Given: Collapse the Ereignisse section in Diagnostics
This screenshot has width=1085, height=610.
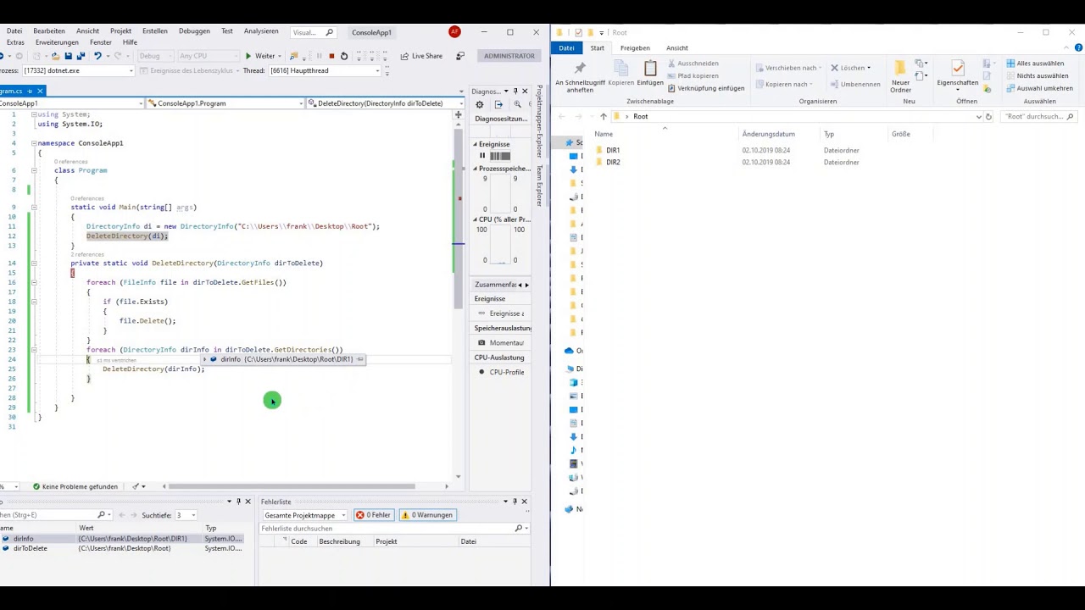Looking at the screenshot, I should coord(476,144).
